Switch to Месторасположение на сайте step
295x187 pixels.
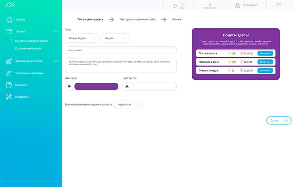click(x=138, y=19)
